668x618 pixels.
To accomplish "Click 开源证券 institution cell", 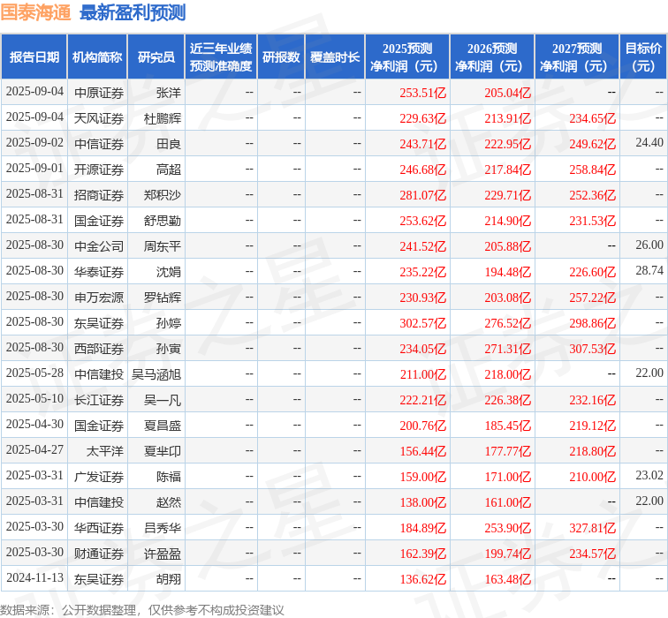I will pyautogui.click(x=99, y=170).
